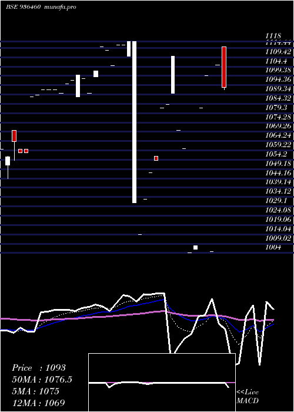Viewport: 294px width, 412px height.
Task: Select the small red candle near 1054.2 level
Action: click(x=156, y=158)
